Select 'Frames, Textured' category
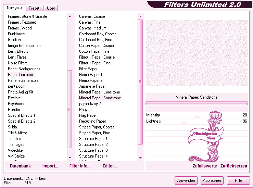This screenshot has height=188, width=253. pos(22,22)
